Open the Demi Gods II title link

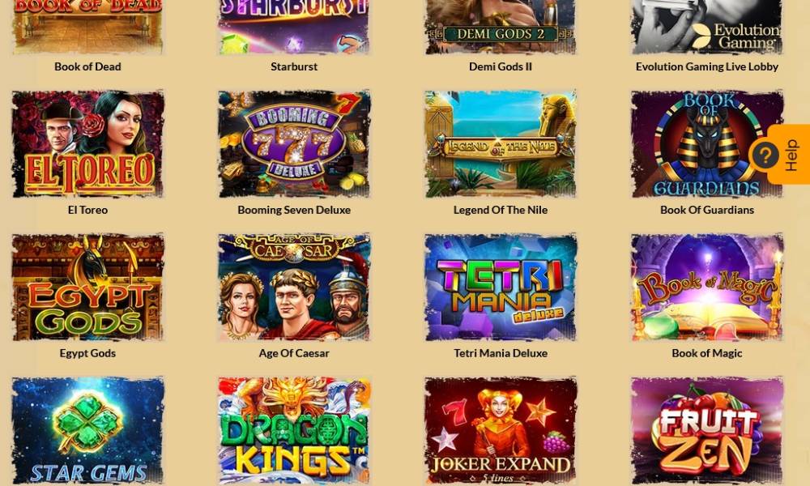[x=501, y=66]
